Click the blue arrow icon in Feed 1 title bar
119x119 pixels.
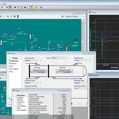point(14,90)
